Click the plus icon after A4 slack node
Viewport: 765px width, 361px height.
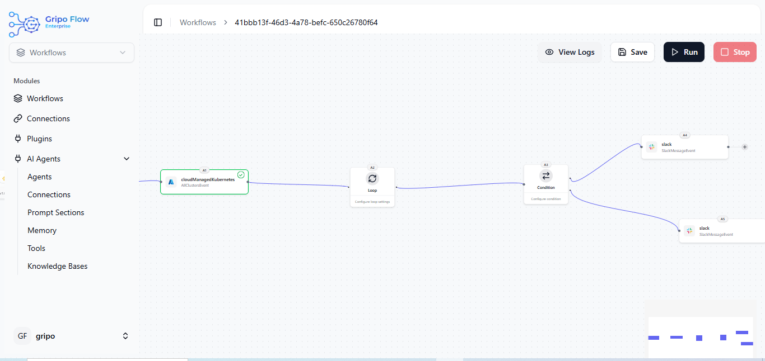point(745,147)
